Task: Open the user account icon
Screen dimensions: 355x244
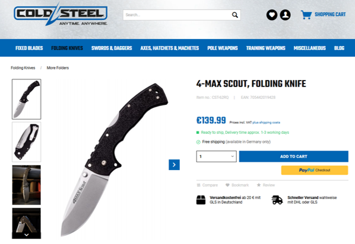Action: tap(286, 15)
